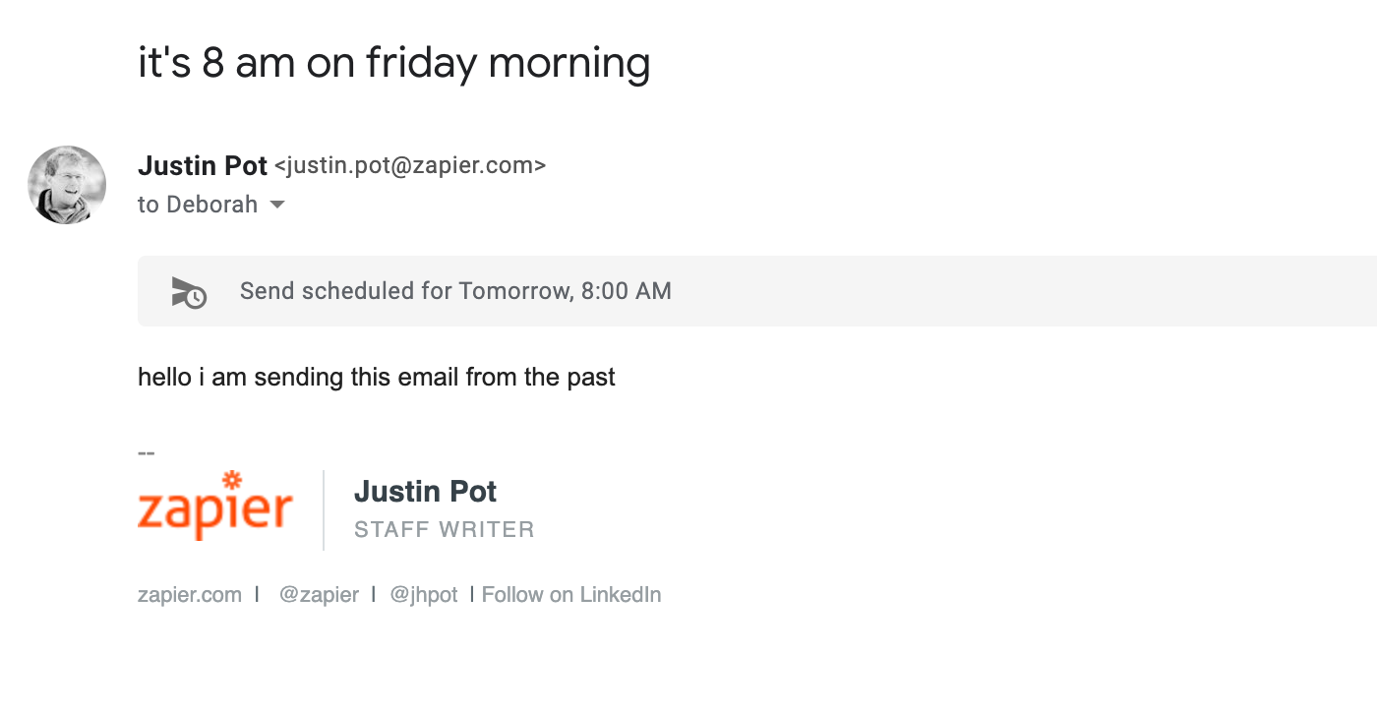Select the sender name Justin Pot in header
1377x714 pixels.
tap(203, 166)
